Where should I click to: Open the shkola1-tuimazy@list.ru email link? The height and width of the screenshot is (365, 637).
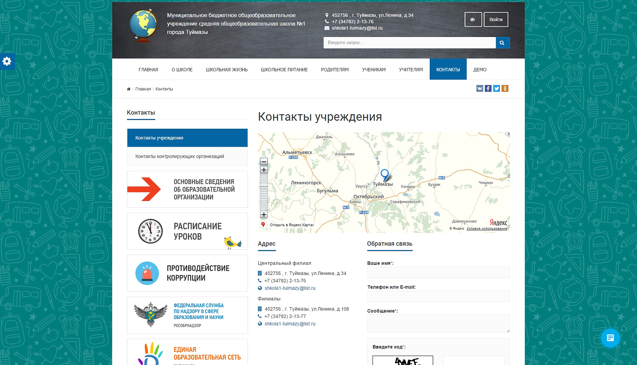click(x=290, y=288)
